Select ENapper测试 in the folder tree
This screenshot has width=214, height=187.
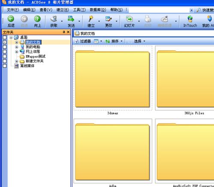[x=36, y=56]
